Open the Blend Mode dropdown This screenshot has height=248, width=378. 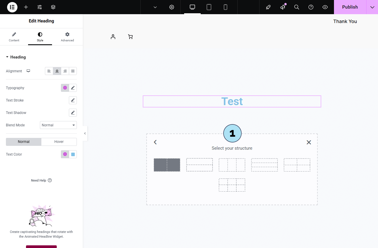click(x=58, y=125)
